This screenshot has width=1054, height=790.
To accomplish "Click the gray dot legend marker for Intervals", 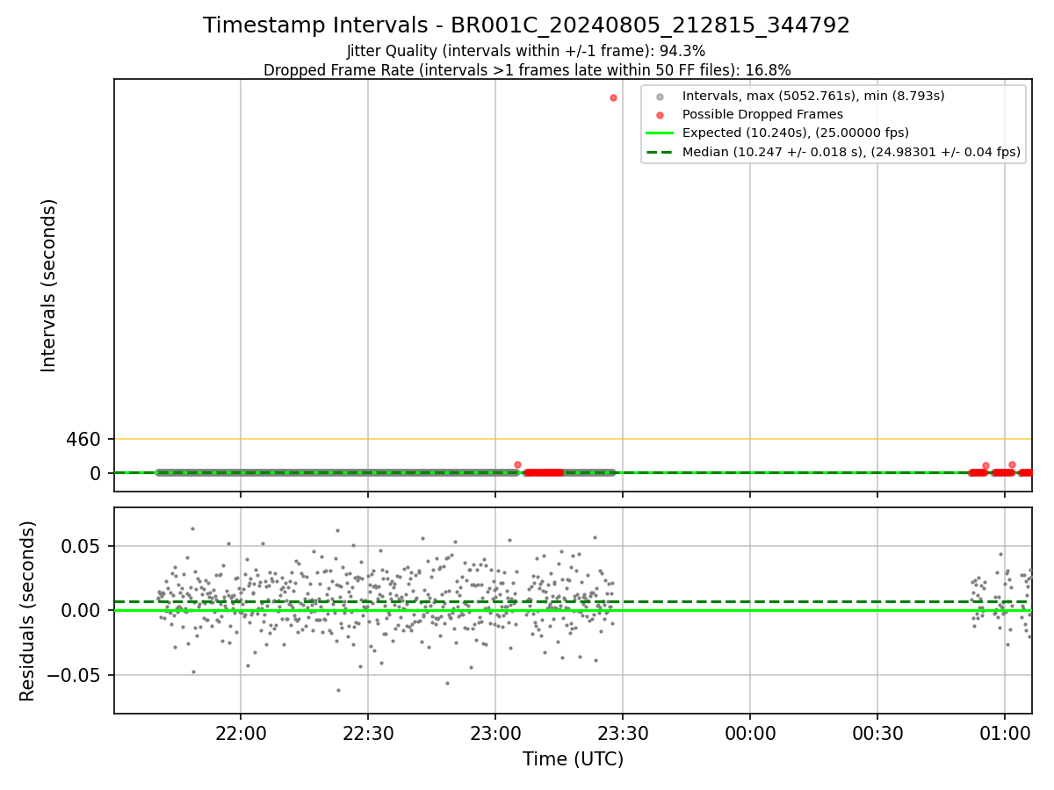I will [660, 97].
